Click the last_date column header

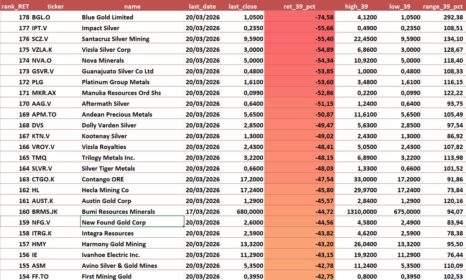pyautogui.click(x=202, y=6)
